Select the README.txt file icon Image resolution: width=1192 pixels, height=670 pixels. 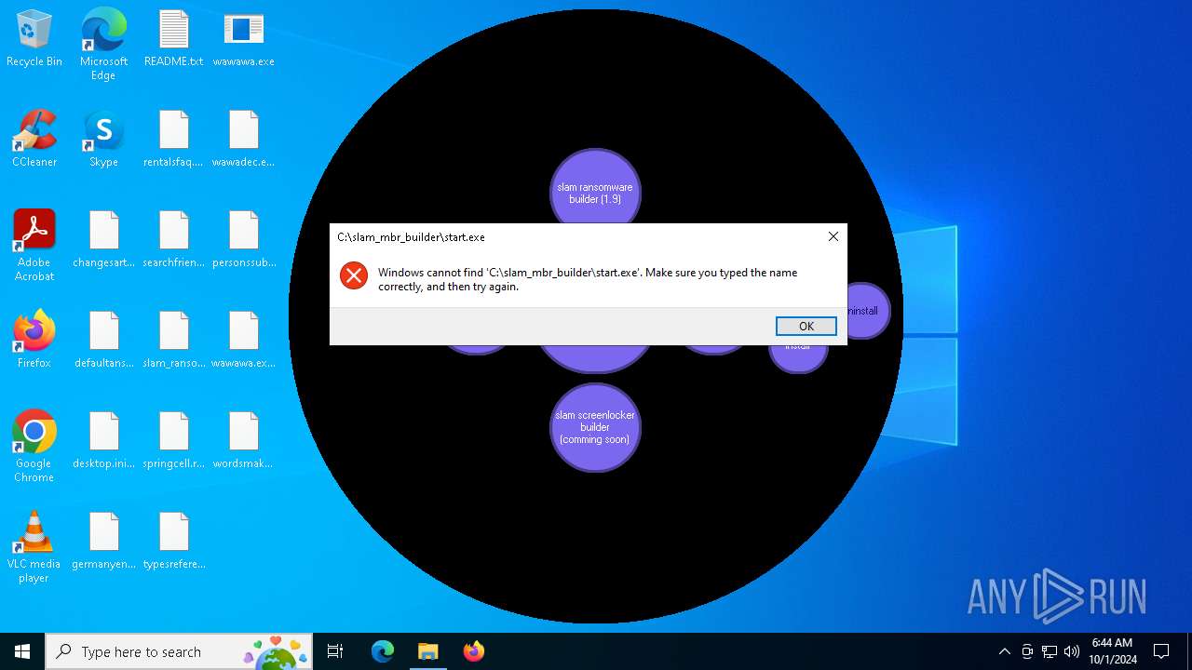(x=174, y=40)
